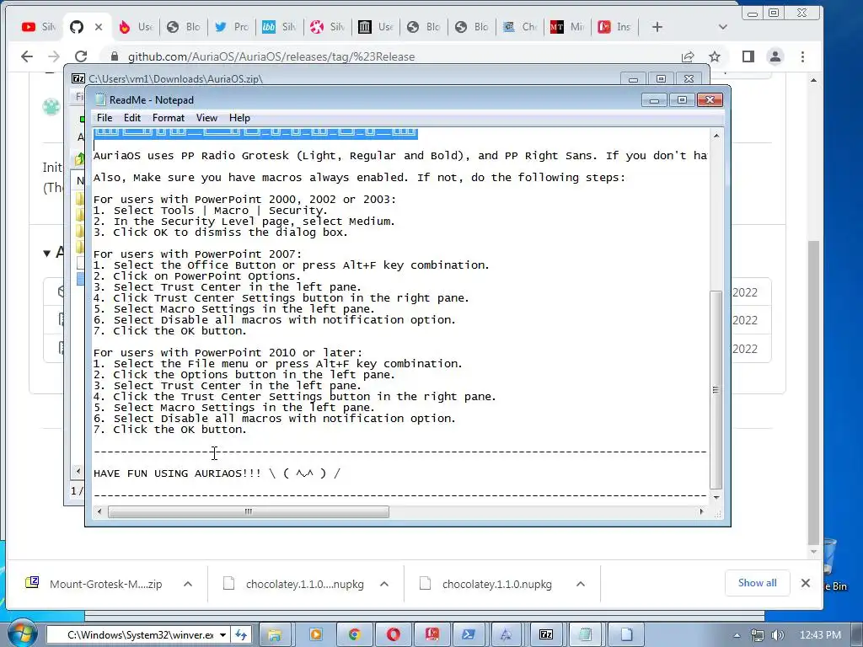The height and width of the screenshot is (647, 863).
Task: Toggle the Chrome side panel
Action: coord(748,56)
